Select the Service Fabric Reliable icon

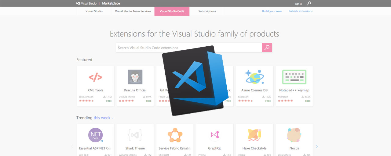175,135
